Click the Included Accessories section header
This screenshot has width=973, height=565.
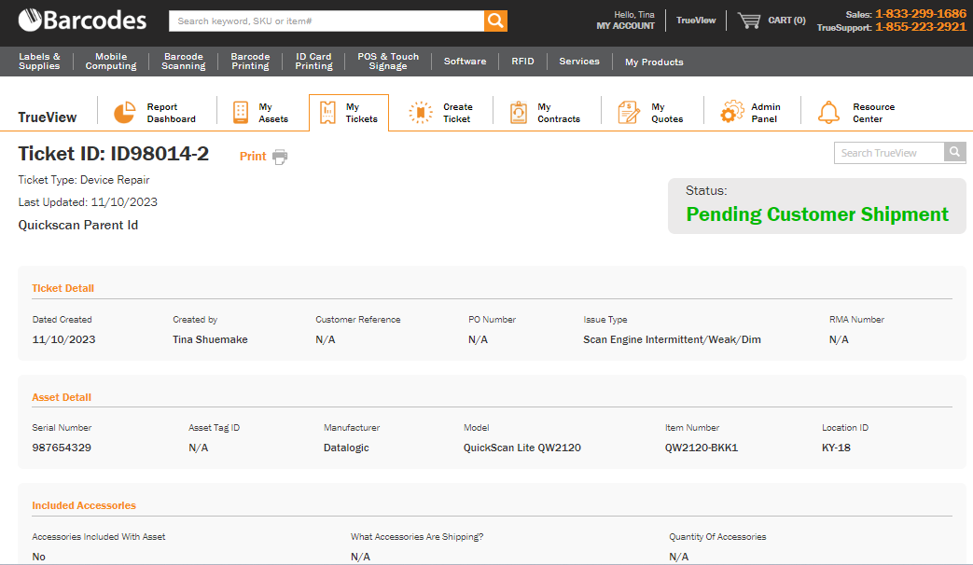pyautogui.click(x=84, y=505)
